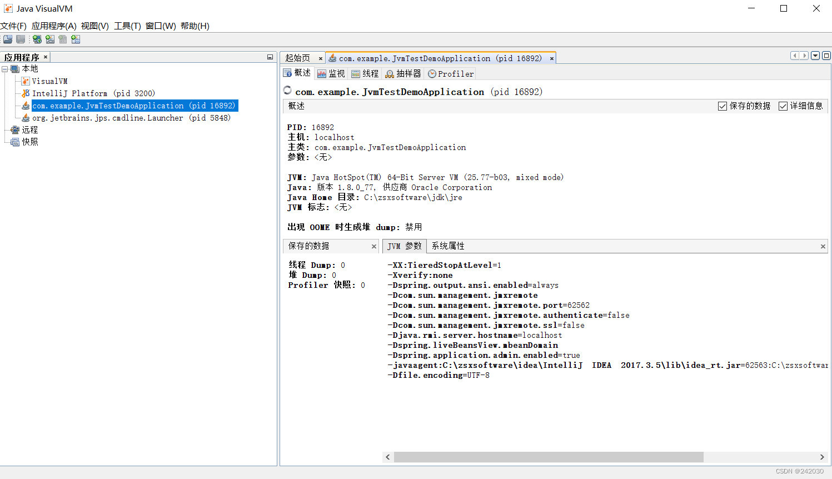Image resolution: width=832 pixels, height=479 pixels.
Task: Open the document list dropdown arrow
Action: 815,56
